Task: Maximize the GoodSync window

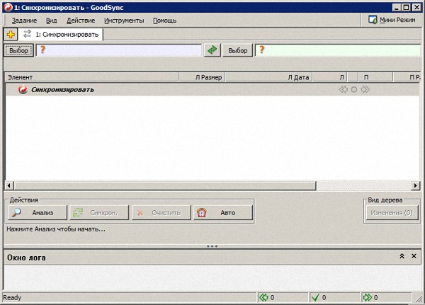Action: click(x=406, y=7)
